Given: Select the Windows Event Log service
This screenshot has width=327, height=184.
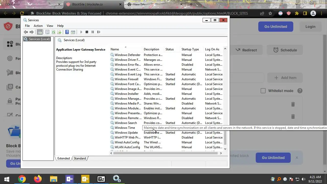Looking at the screenshot, I should (x=166, y=74).
